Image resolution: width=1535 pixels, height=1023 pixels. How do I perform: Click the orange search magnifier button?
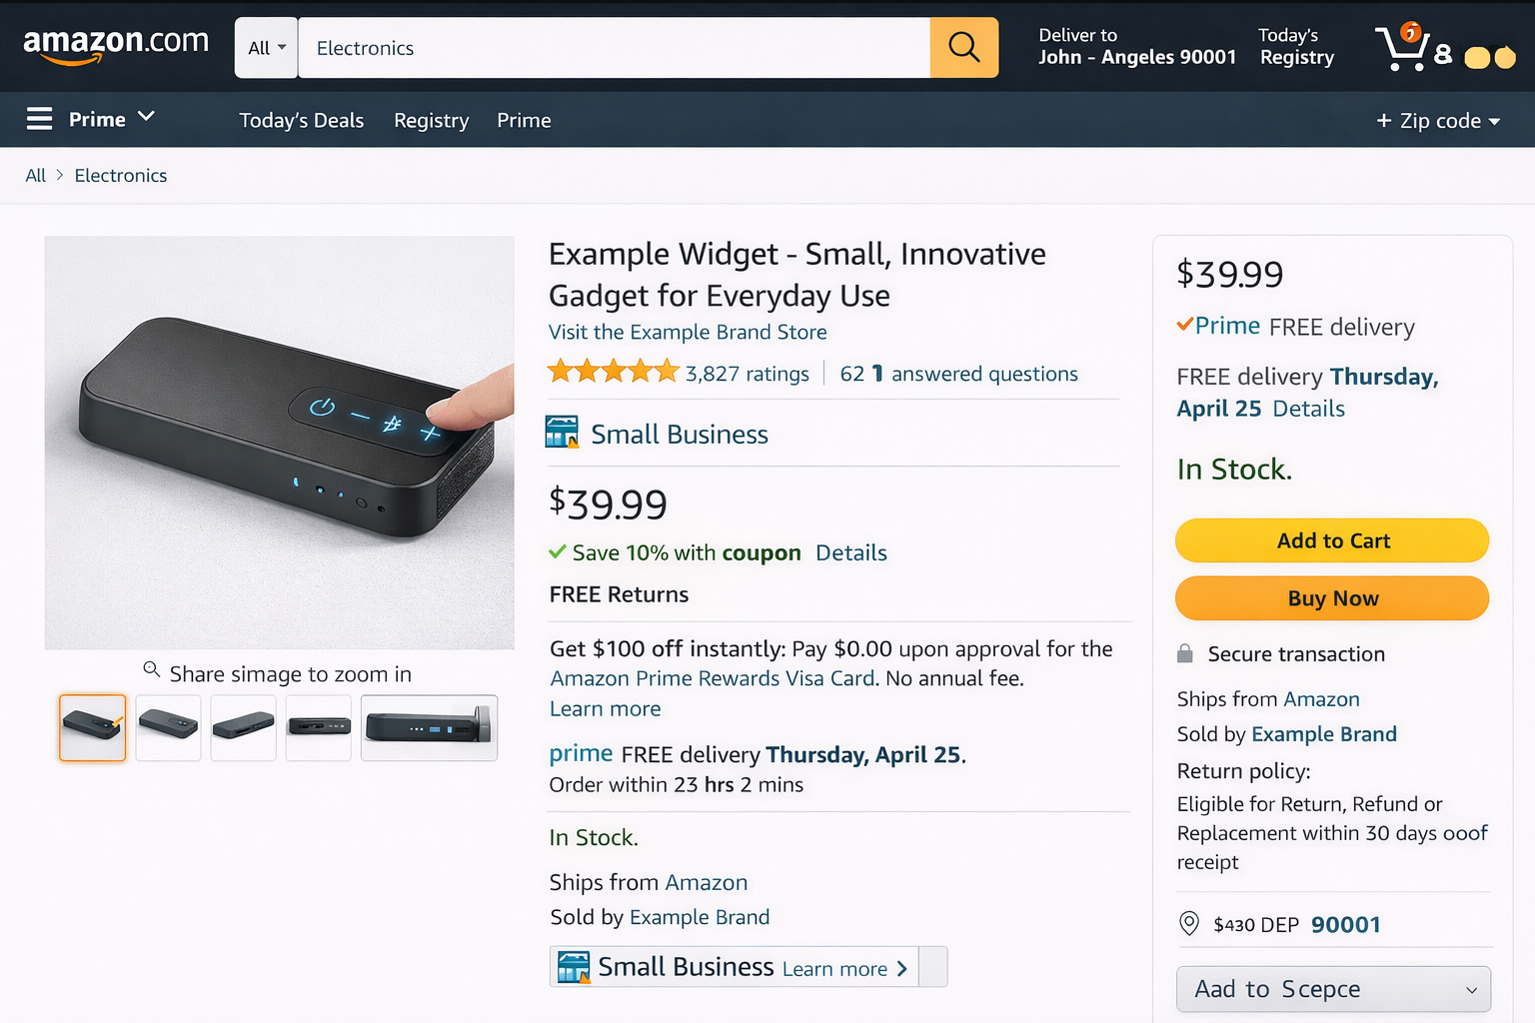(963, 47)
